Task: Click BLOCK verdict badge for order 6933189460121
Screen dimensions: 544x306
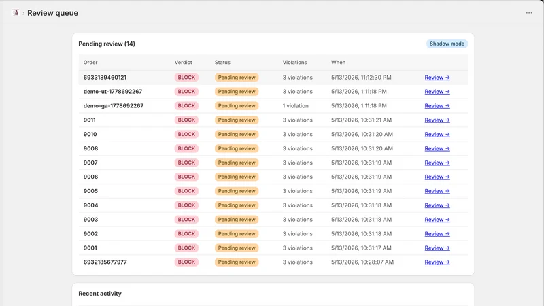Action: click(x=186, y=78)
